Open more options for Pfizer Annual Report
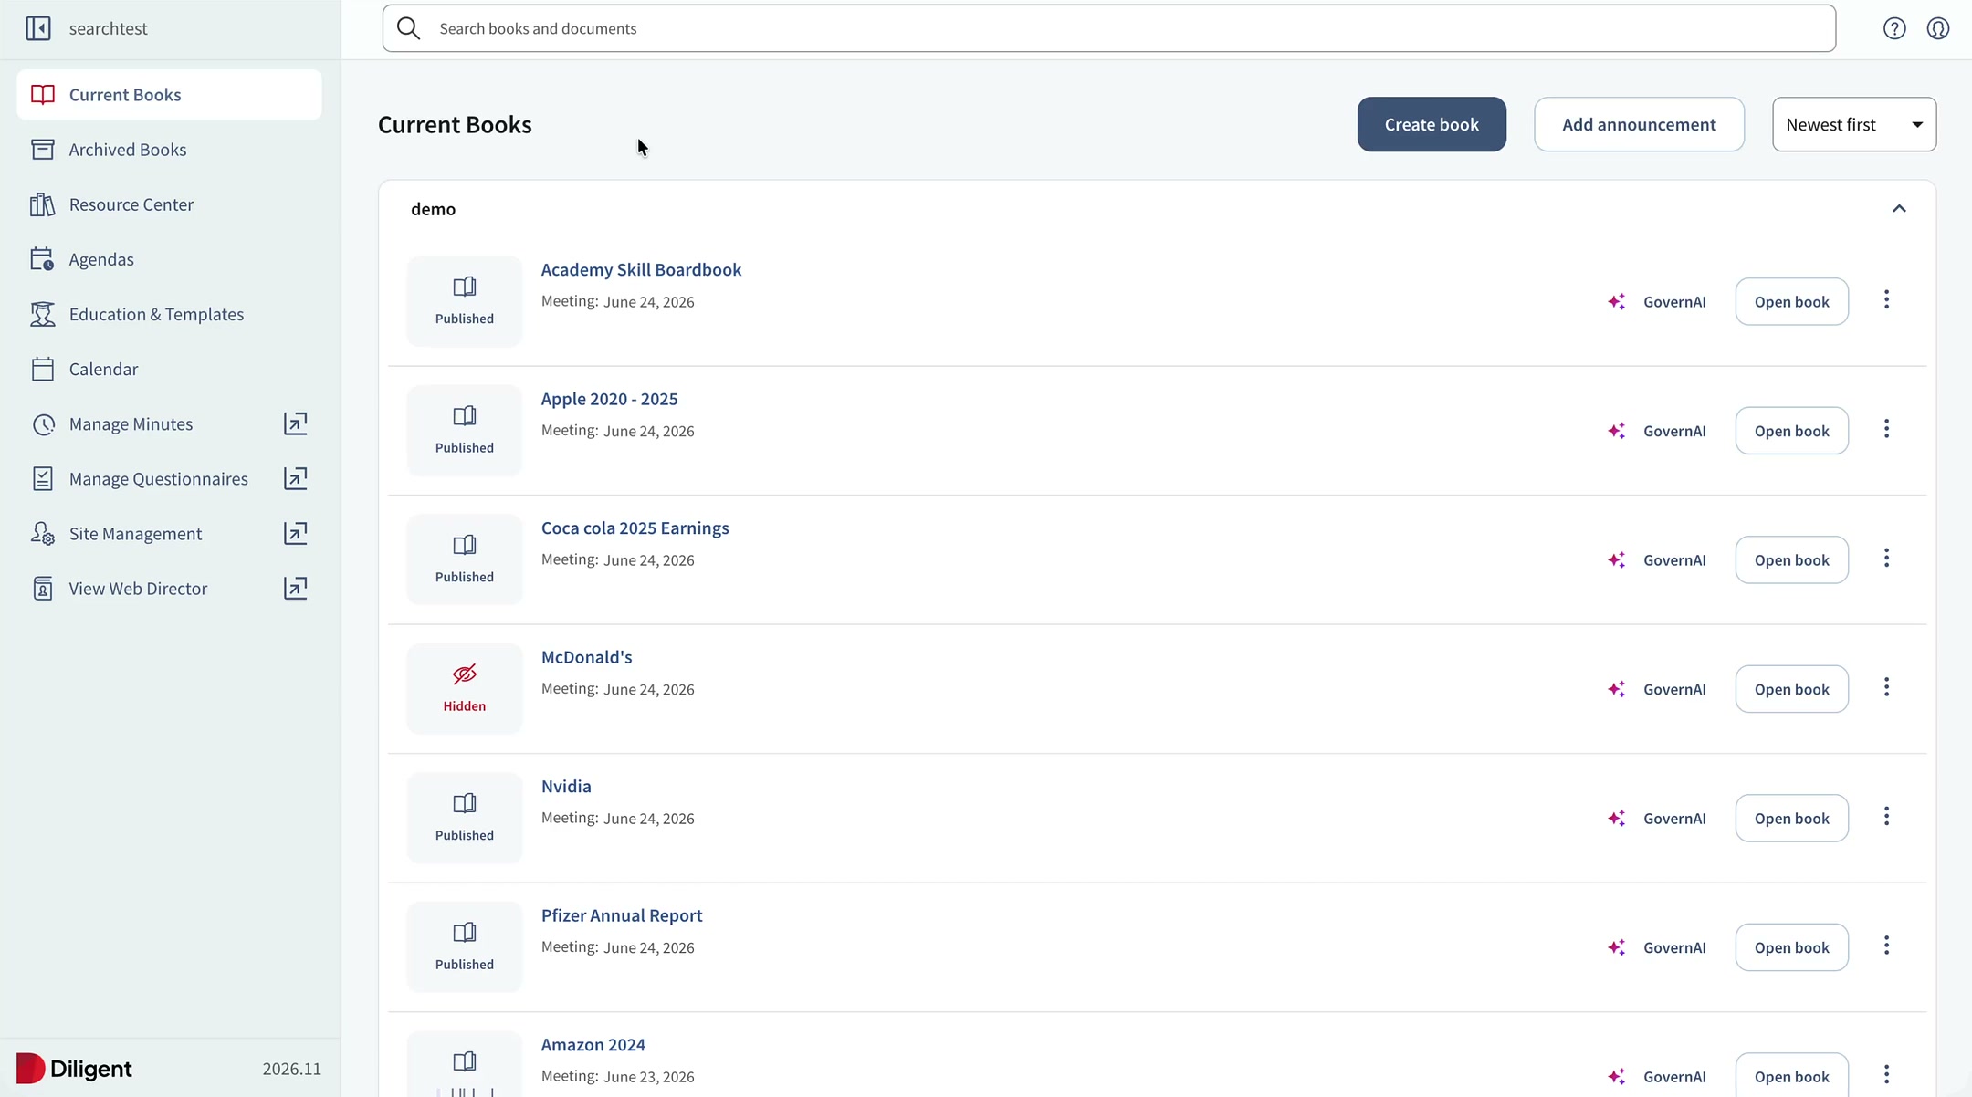 pos(1886,946)
